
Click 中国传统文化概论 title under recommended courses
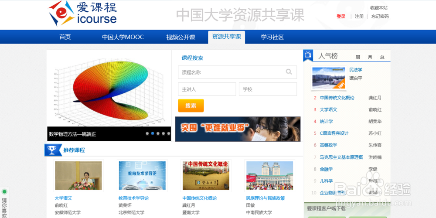point(199,198)
